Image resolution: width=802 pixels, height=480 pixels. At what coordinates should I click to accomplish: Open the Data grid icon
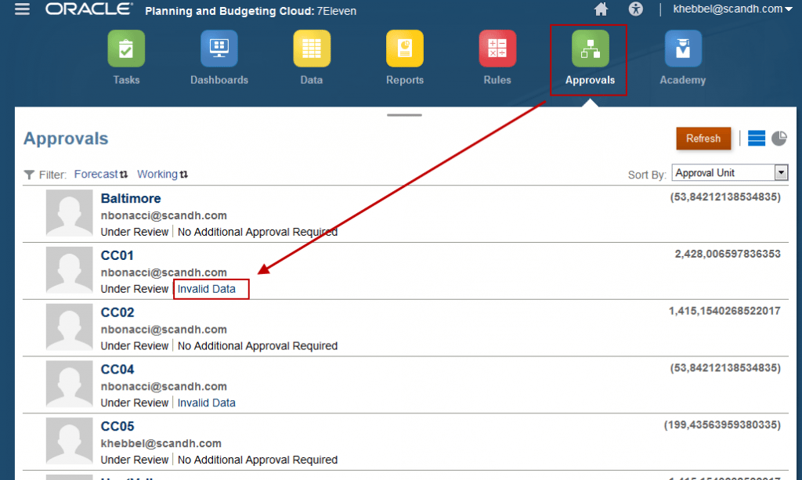pos(312,49)
